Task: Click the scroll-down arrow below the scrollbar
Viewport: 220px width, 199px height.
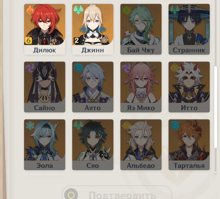Action: point(215,174)
